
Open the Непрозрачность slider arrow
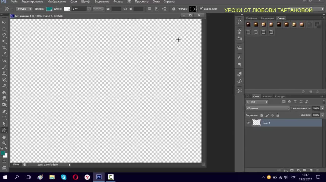coord(322,108)
